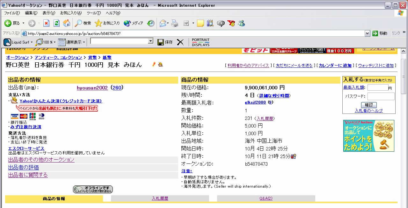The image size is (408, 208).
Task: Open the 100% zoom level dropdown
Action: click(55, 42)
